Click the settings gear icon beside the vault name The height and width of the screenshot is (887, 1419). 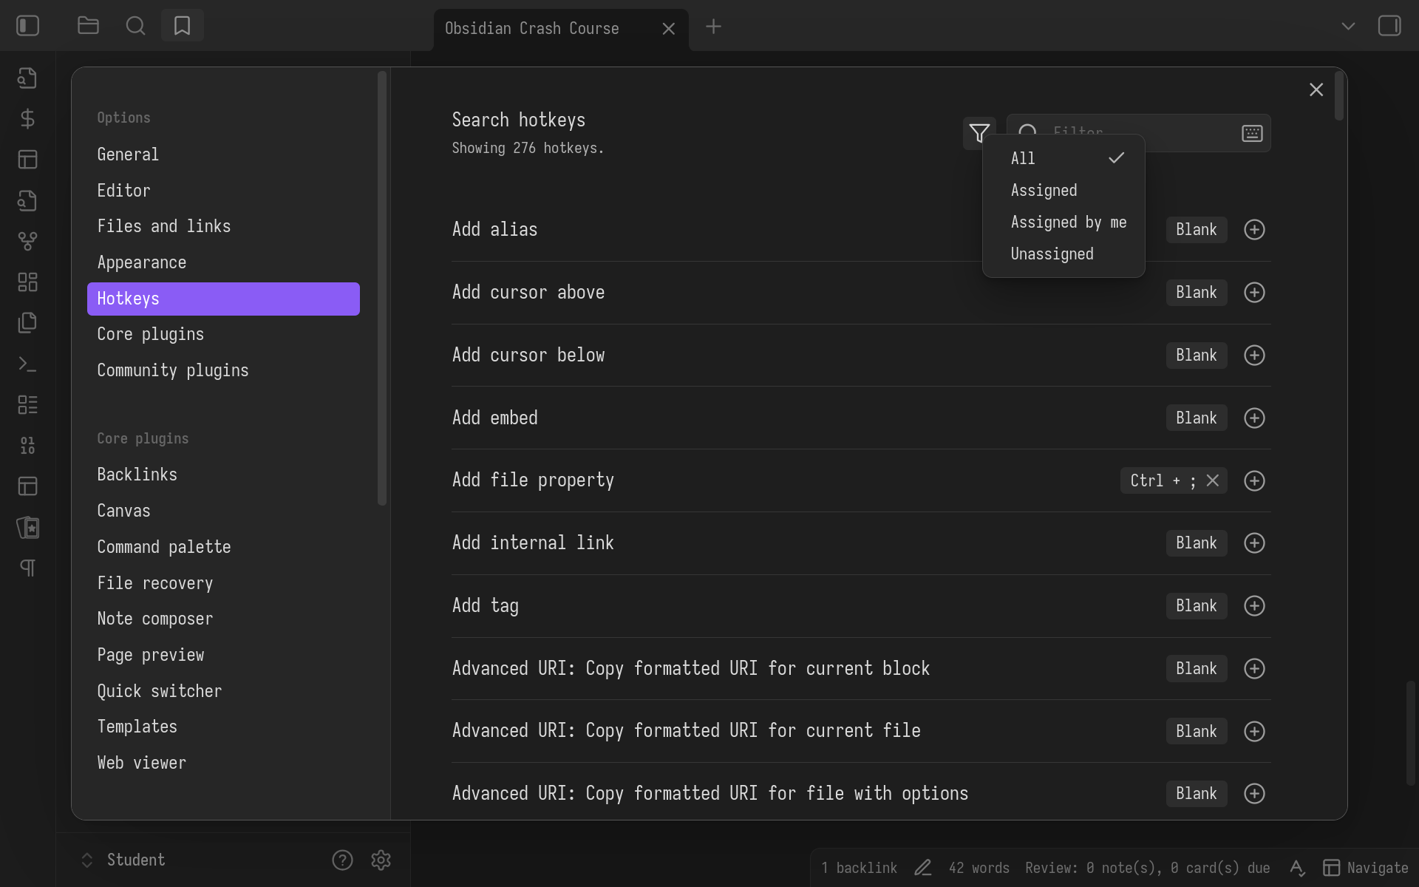[x=381, y=860]
